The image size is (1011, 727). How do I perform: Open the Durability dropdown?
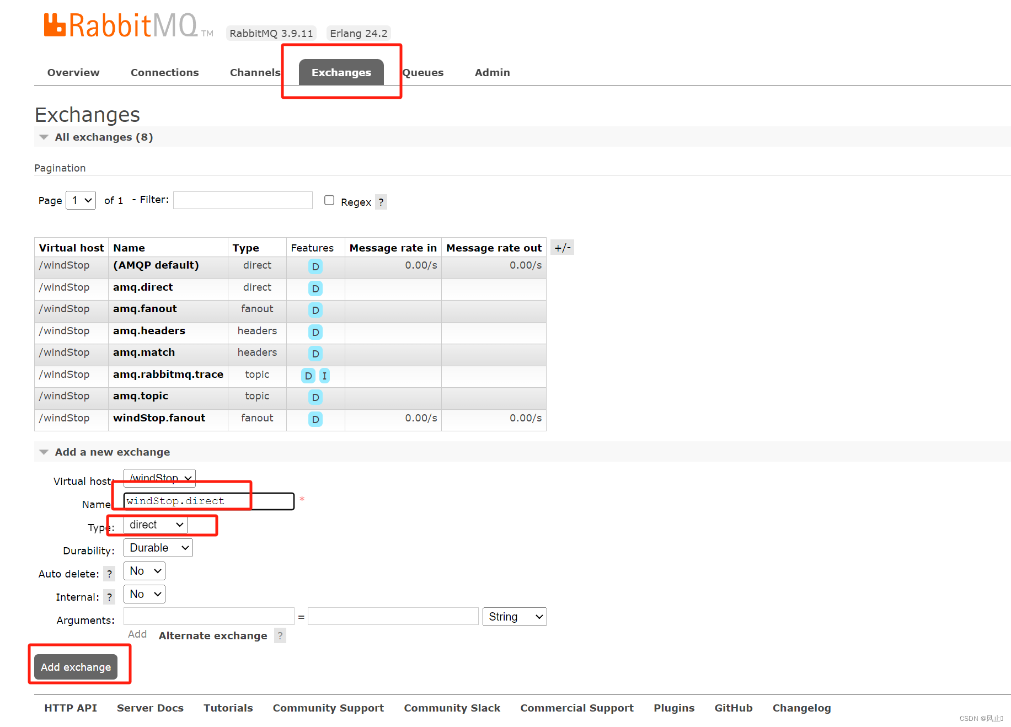click(158, 548)
